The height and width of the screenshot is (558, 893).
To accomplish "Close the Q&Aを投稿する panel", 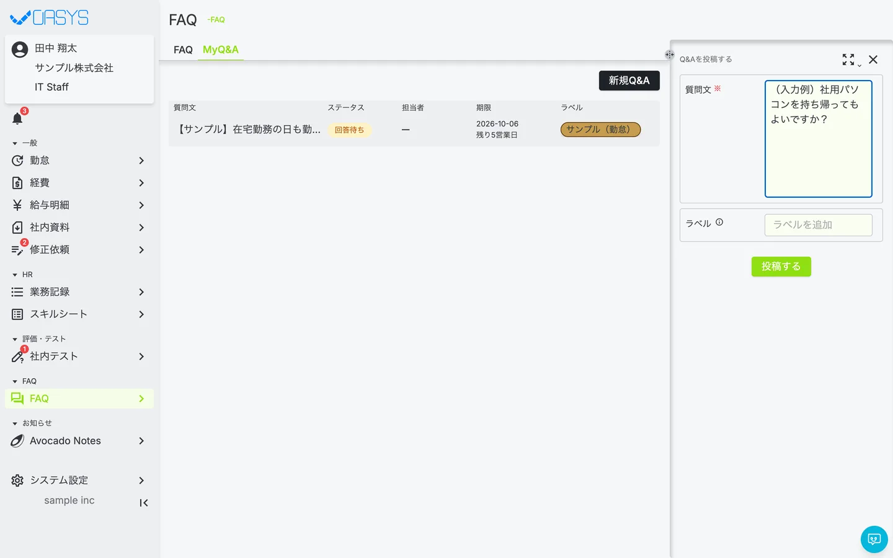I will [x=873, y=60].
